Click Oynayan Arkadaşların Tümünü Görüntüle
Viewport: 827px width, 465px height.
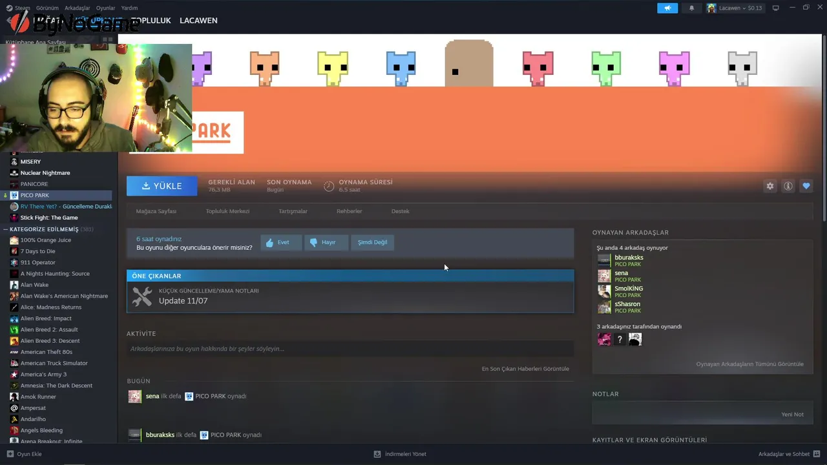coord(749,364)
